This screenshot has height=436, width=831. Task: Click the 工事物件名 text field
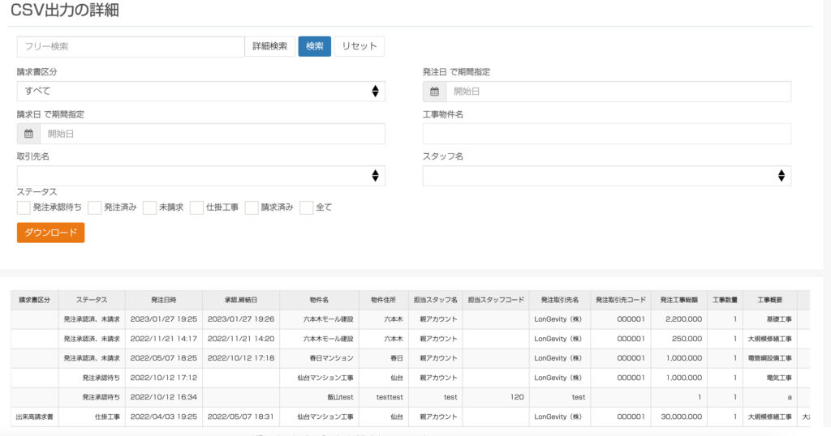click(607, 134)
